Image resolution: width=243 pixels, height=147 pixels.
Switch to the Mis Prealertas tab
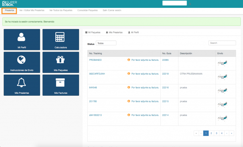pyautogui.click(x=114, y=32)
